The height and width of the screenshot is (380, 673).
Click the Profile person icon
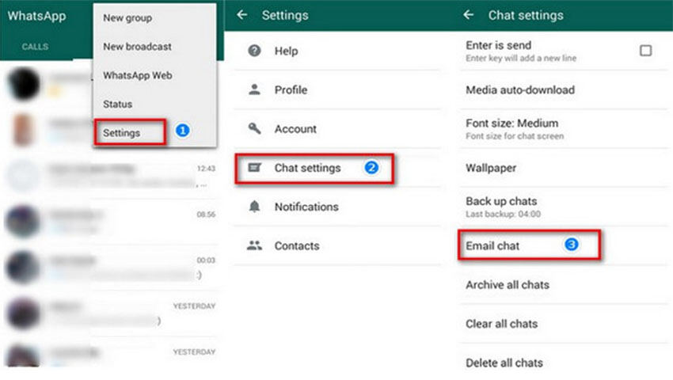[254, 89]
